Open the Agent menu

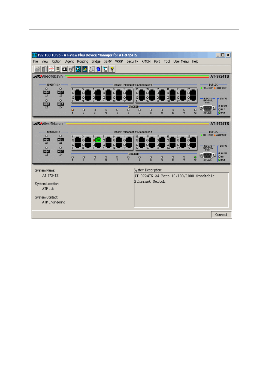coord(69,62)
